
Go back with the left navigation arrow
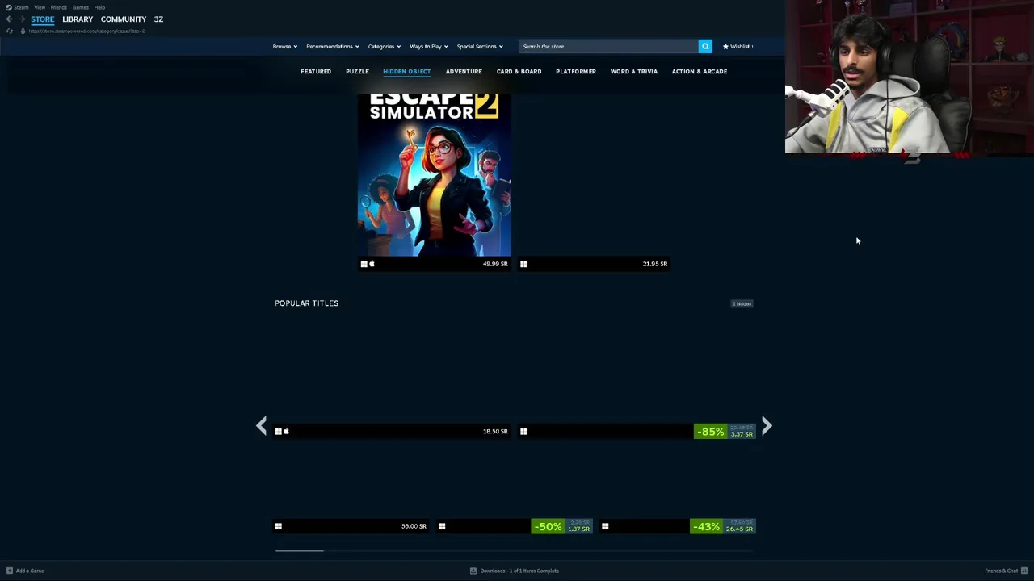coord(9,19)
